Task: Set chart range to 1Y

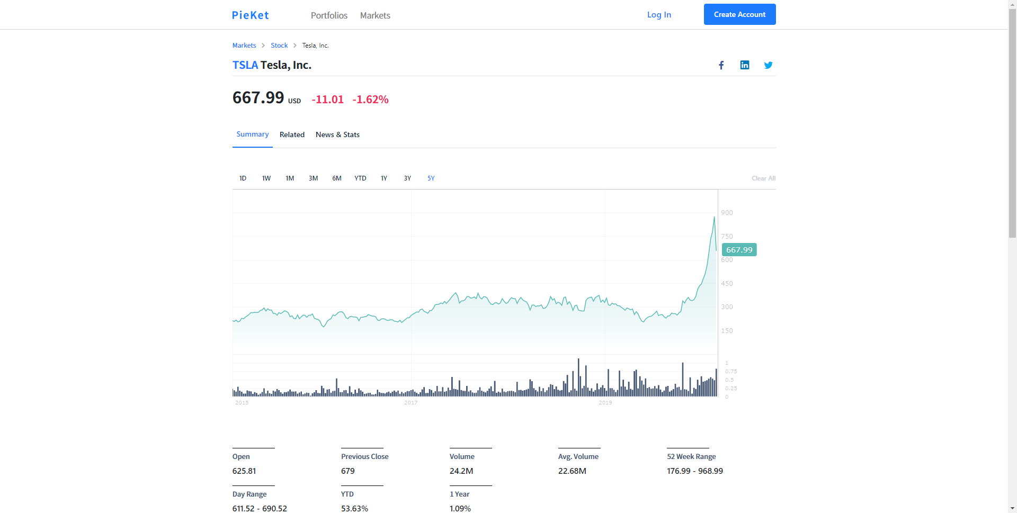Action: (x=384, y=178)
